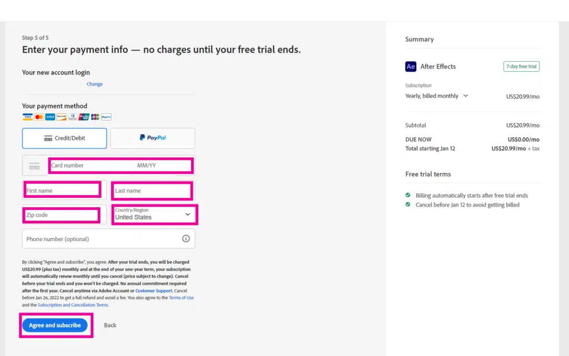Click the After Effects app icon
This screenshot has height=356, width=569.
click(411, 67)
